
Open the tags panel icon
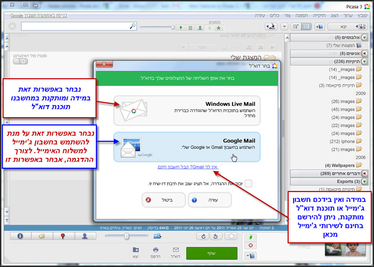pyautogui.click(x=41, y=236)
